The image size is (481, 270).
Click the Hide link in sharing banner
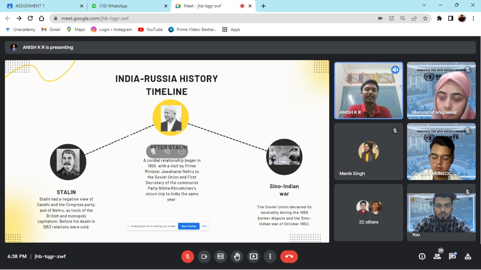pyautogui.click(x=204, y=226)
